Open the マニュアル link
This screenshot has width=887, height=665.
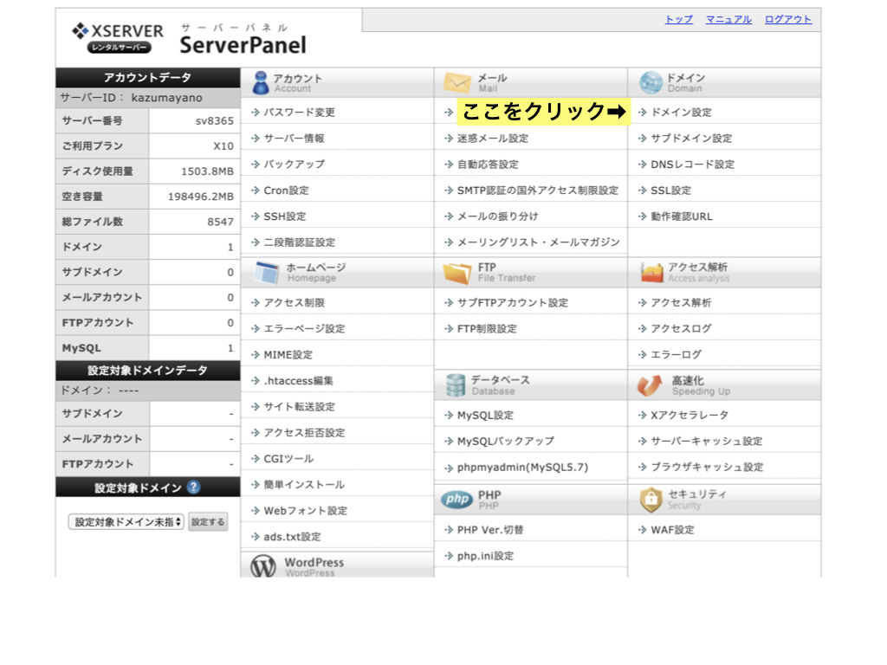728,19
